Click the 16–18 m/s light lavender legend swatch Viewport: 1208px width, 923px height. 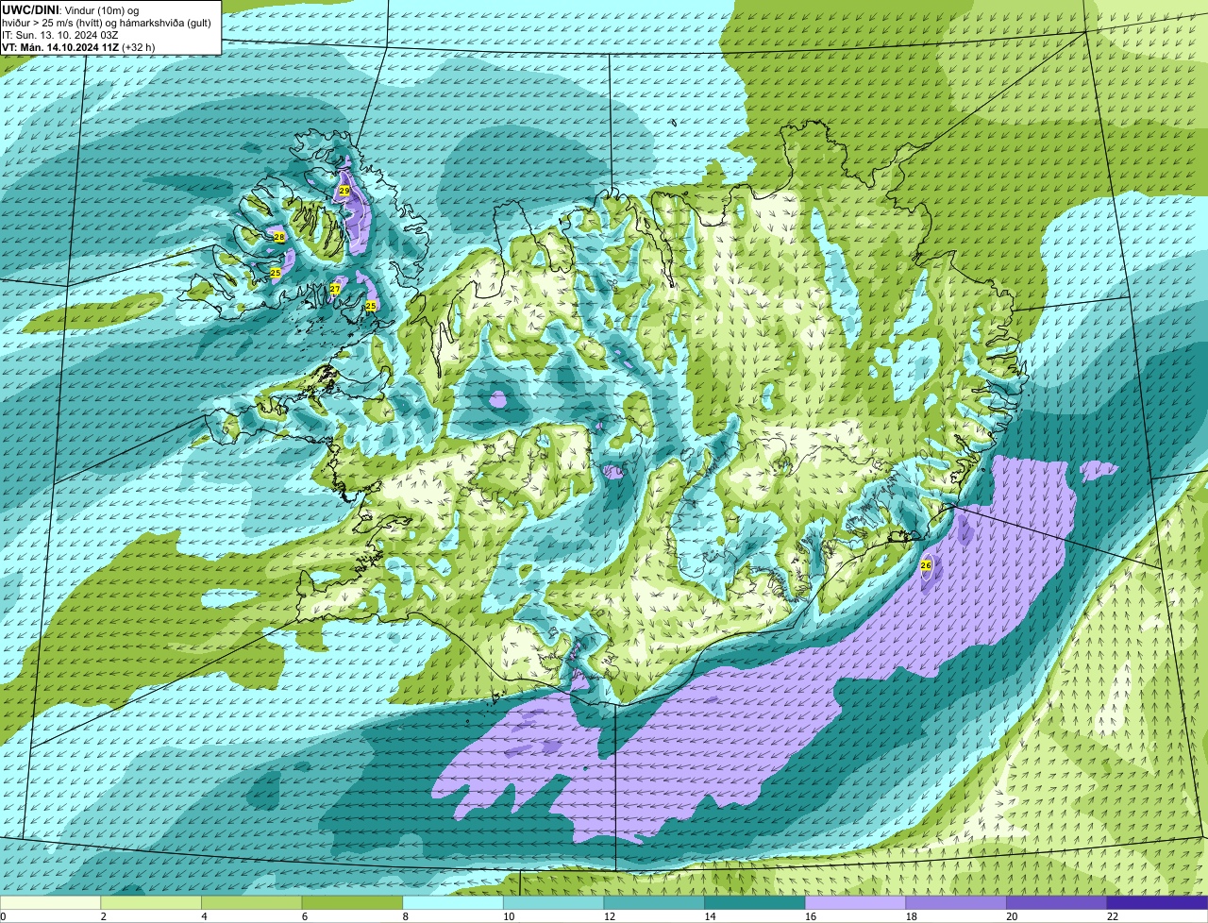pos(856,902)
